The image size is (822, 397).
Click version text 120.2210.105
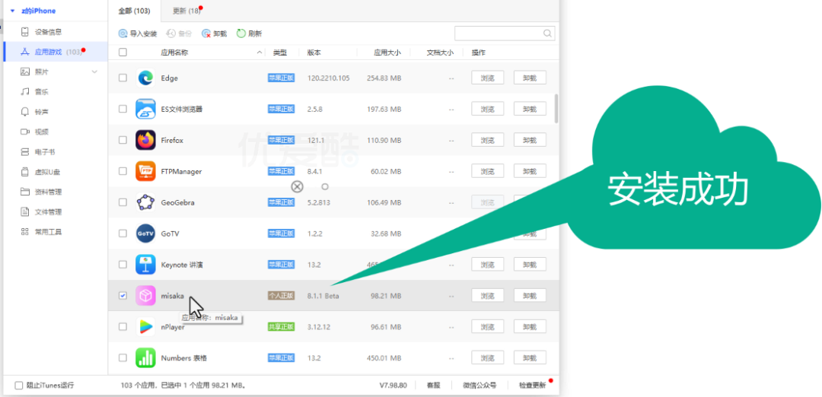[329, 78]
